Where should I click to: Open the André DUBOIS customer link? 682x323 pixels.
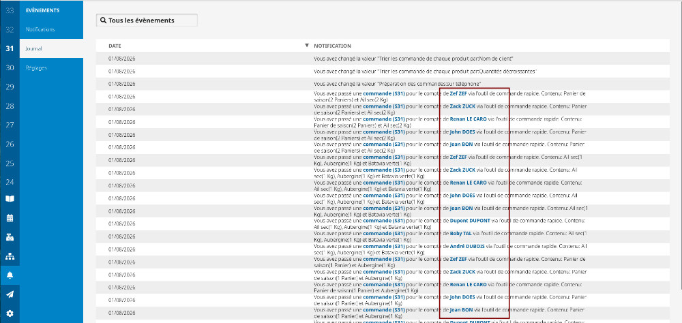[x=467, y=246]
